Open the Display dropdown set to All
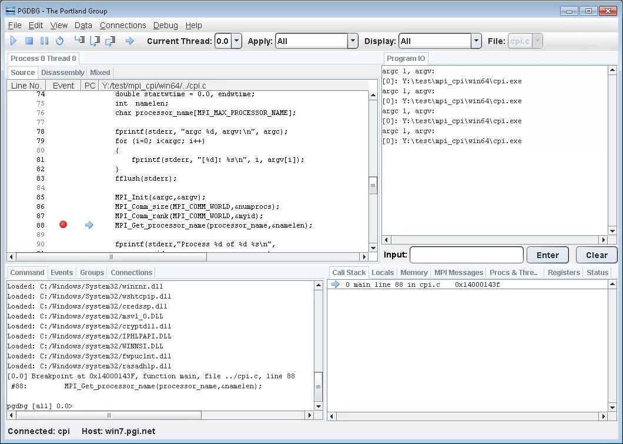Image resolution: width=623 pixels, height=444 pixels. click(476, 41)
